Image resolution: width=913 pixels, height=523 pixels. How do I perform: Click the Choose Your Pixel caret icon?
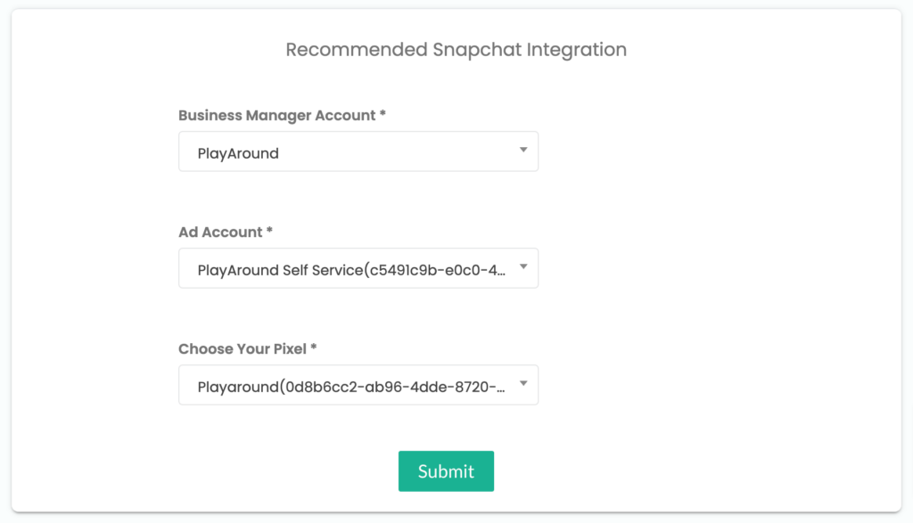(523, 383)
